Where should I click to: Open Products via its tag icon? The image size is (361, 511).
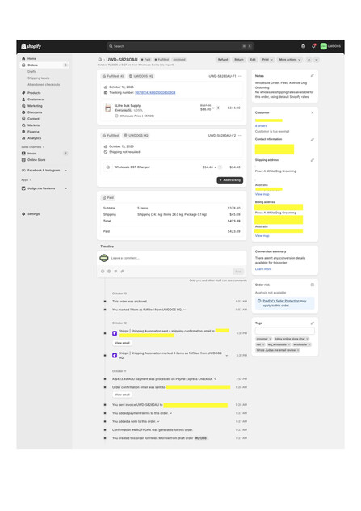pyautogui.click(x=23, y=93)
